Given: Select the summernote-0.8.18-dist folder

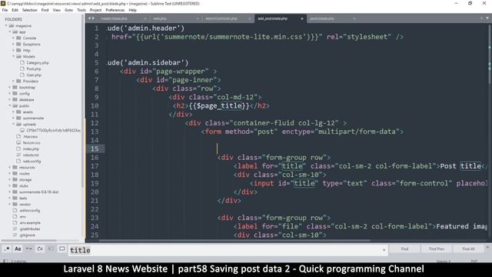Looking at the screenshot, I should [x=38, y=192].
